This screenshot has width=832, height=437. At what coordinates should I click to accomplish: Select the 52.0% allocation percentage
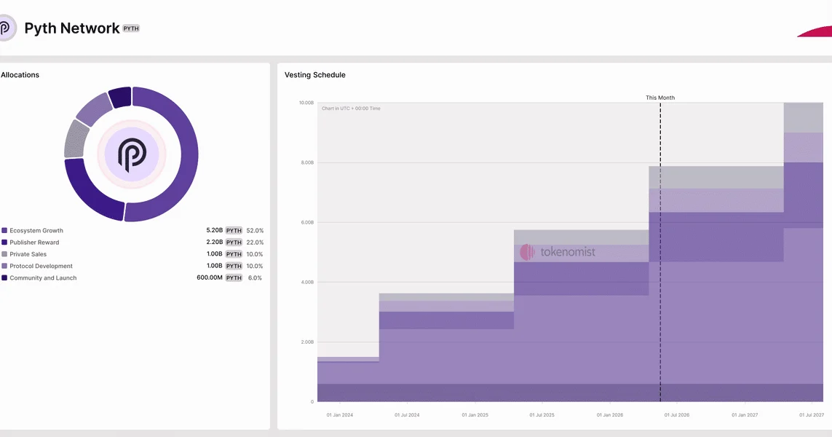coord(255,230)
